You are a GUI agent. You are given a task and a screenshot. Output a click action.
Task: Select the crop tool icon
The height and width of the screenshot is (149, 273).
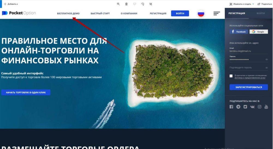(x=151, y=4)
